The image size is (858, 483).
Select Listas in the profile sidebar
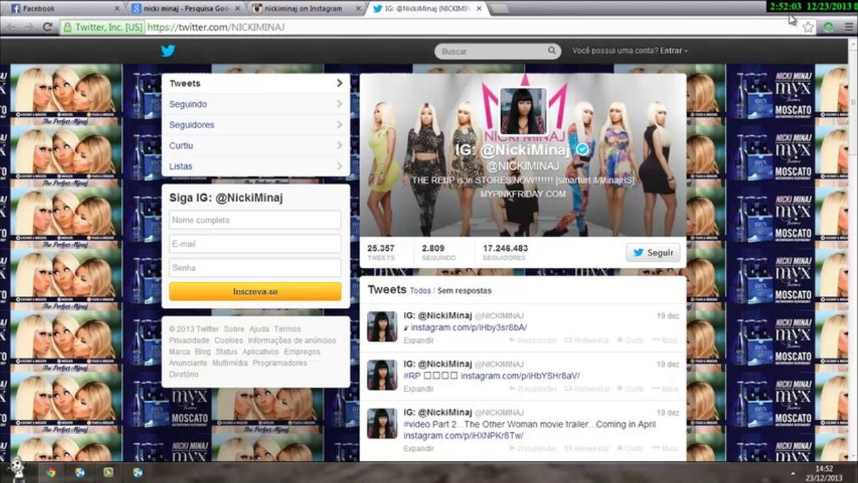(x=256, y=166)
